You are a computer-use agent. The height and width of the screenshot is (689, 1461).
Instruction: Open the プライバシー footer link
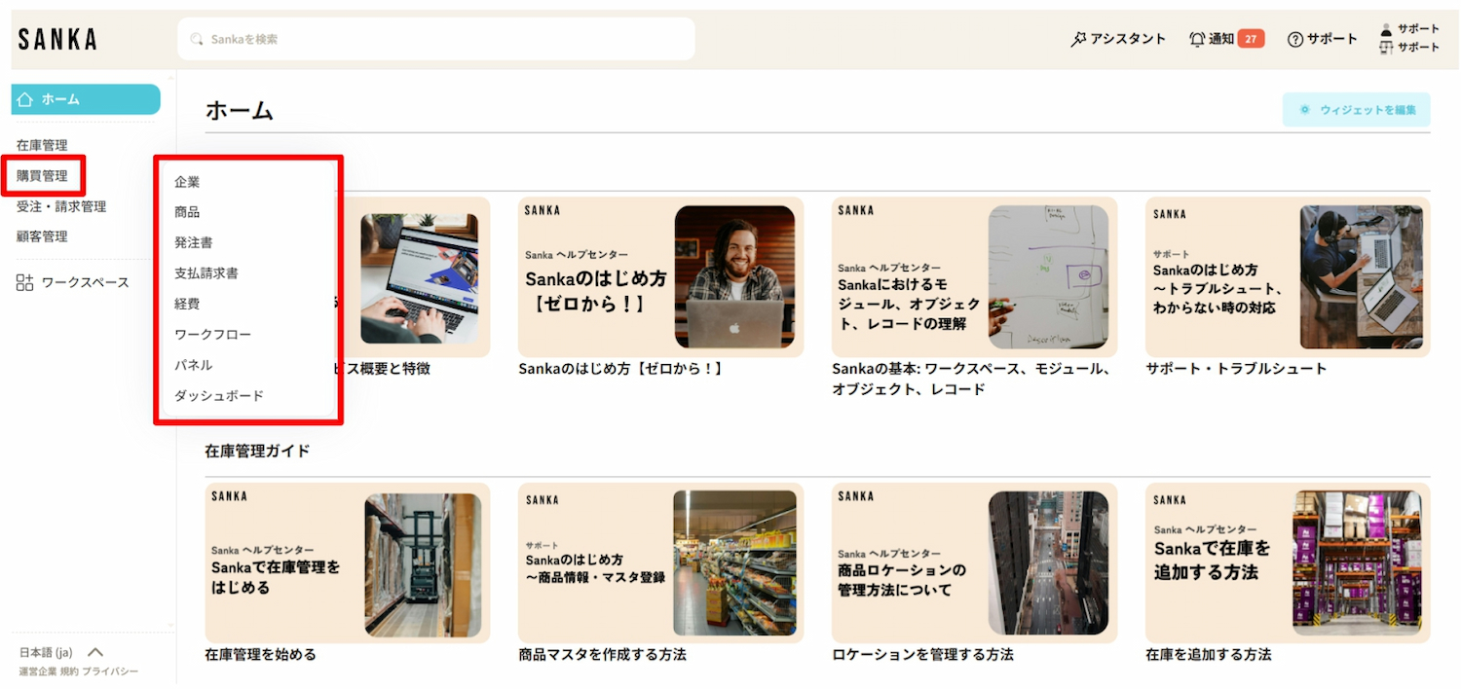[110, 671]
